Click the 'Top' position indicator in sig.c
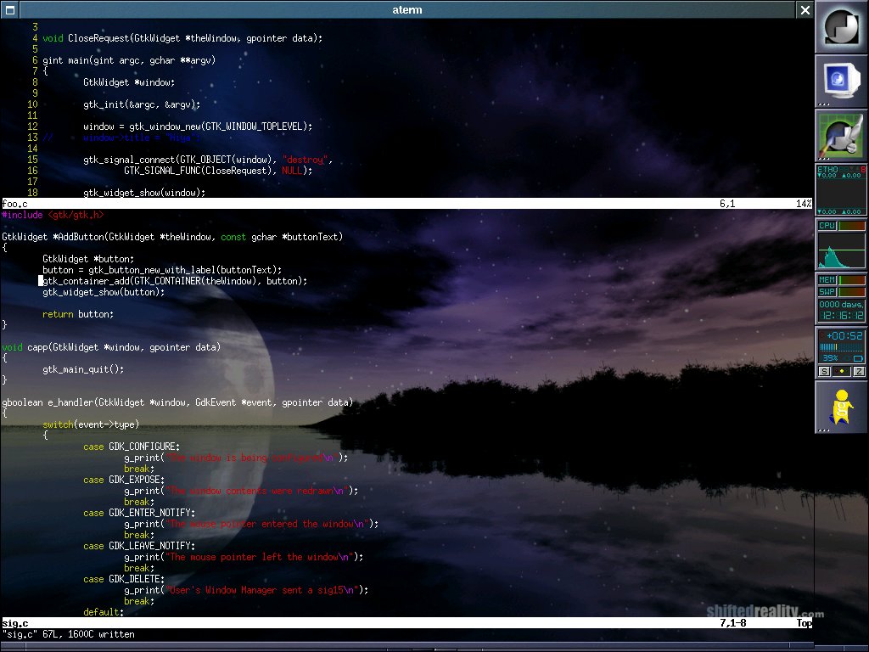This screenshot has width=869, height=652. (x=805, y=622)
